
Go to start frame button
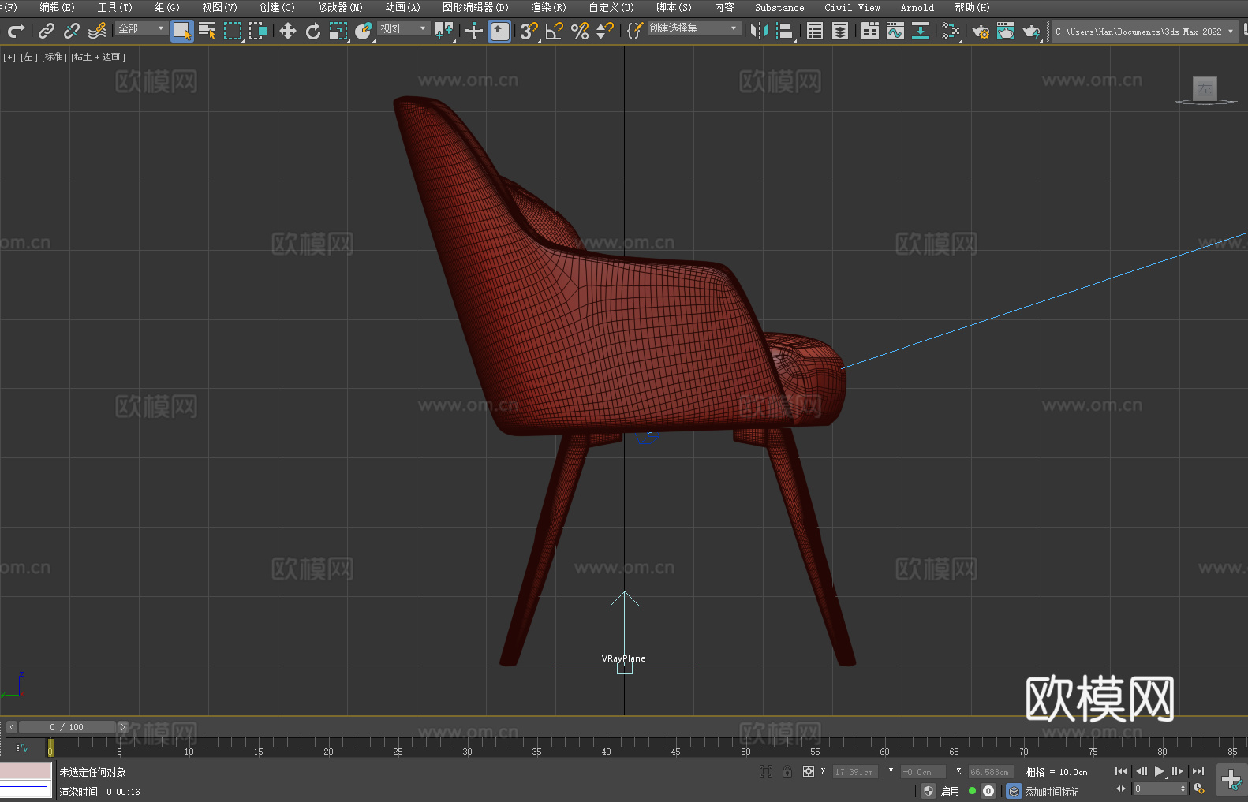1121,771
